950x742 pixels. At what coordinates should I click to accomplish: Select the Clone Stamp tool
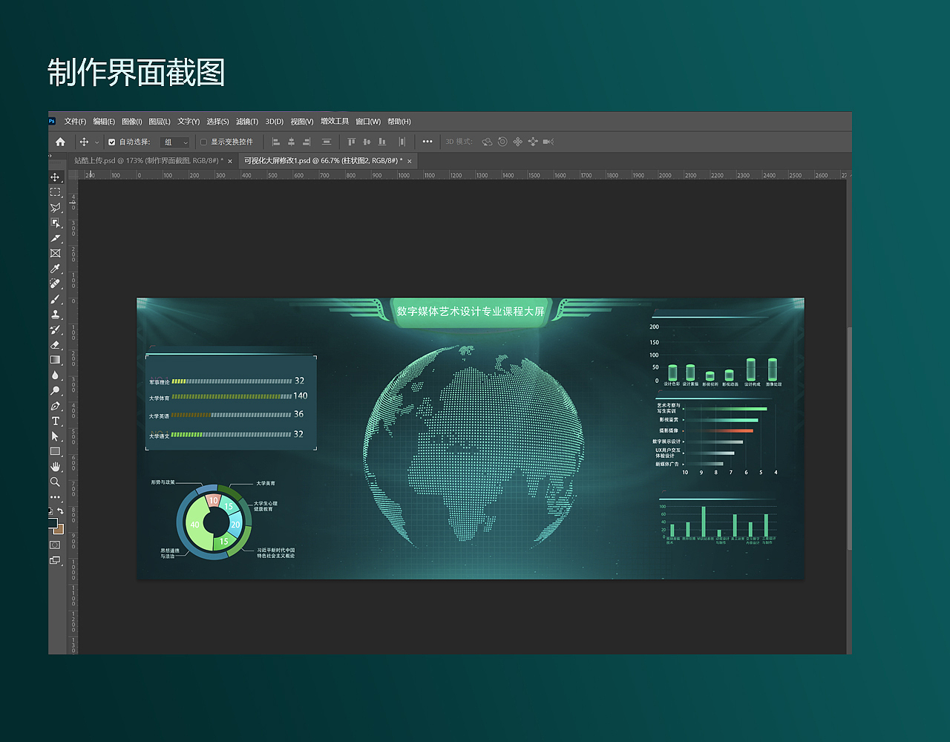click(x=55, y=314)
